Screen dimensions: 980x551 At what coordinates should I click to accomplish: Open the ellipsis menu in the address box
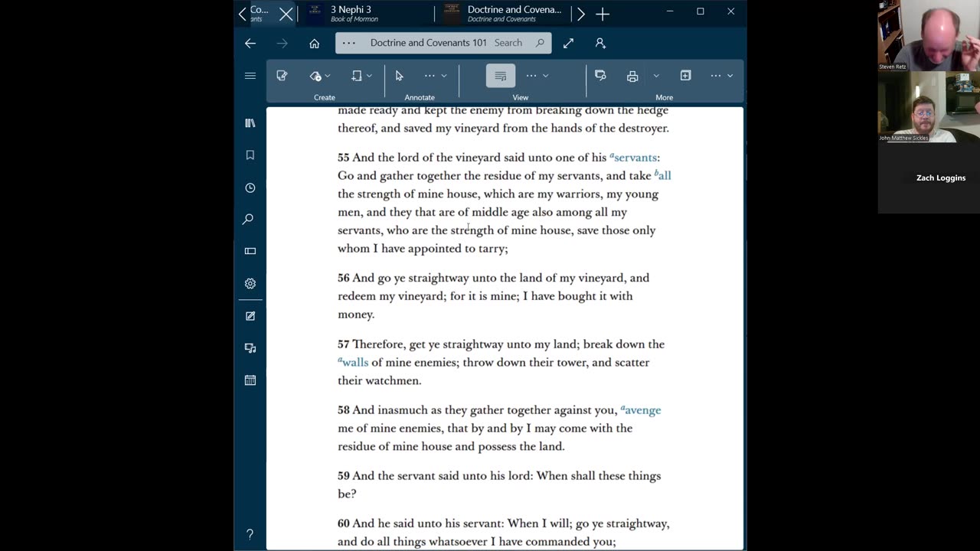tap(348, 43)
